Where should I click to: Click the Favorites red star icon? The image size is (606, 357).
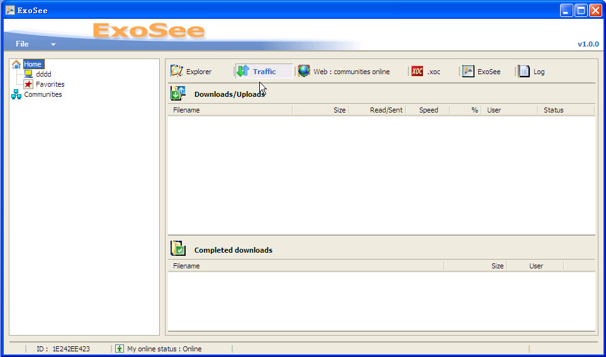28,84
